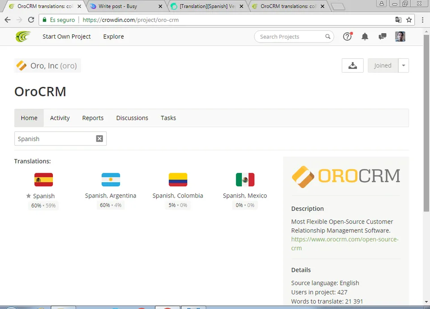Click the Spanish language name
Image resolution: width=430 pixels, height=309 pixels.
[44, 196]
